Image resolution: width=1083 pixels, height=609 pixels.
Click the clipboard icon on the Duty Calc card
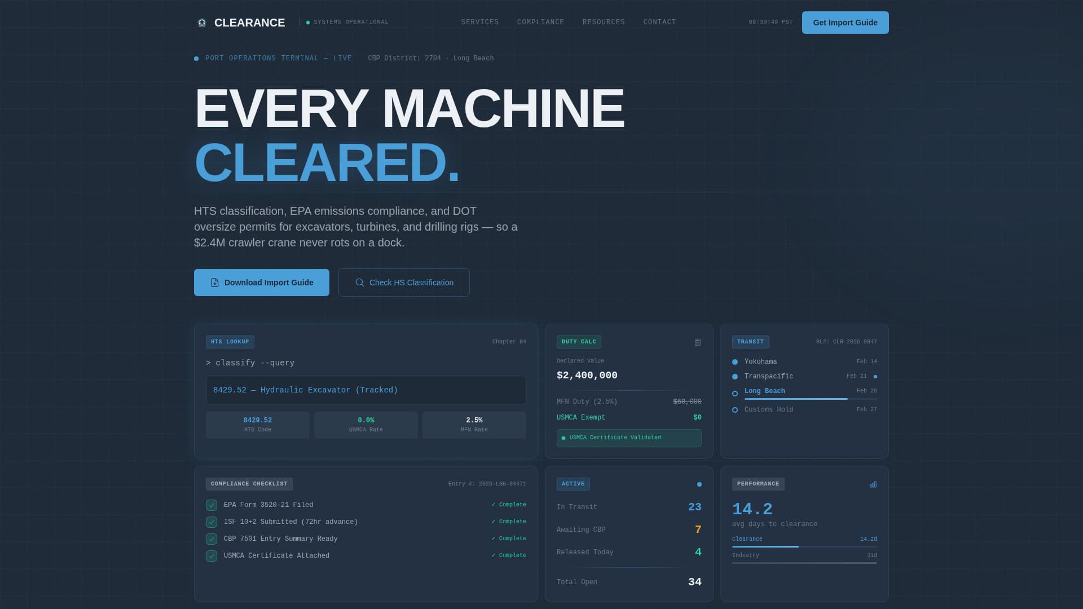point(697,342)
